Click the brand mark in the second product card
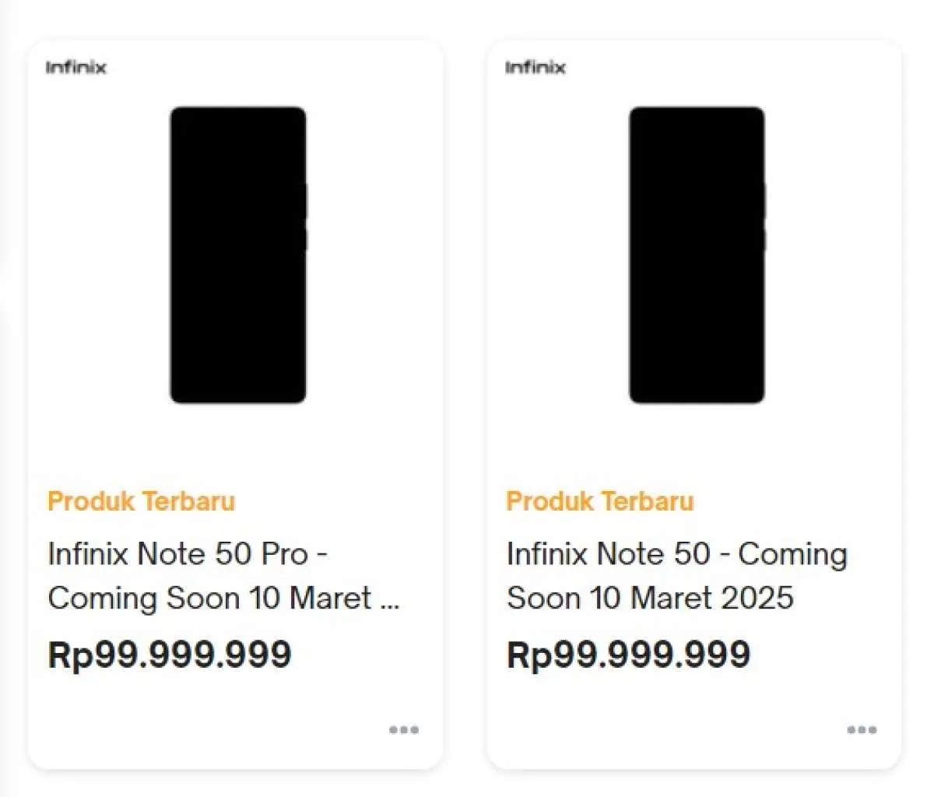934x797 pixels. click(535, 67)
